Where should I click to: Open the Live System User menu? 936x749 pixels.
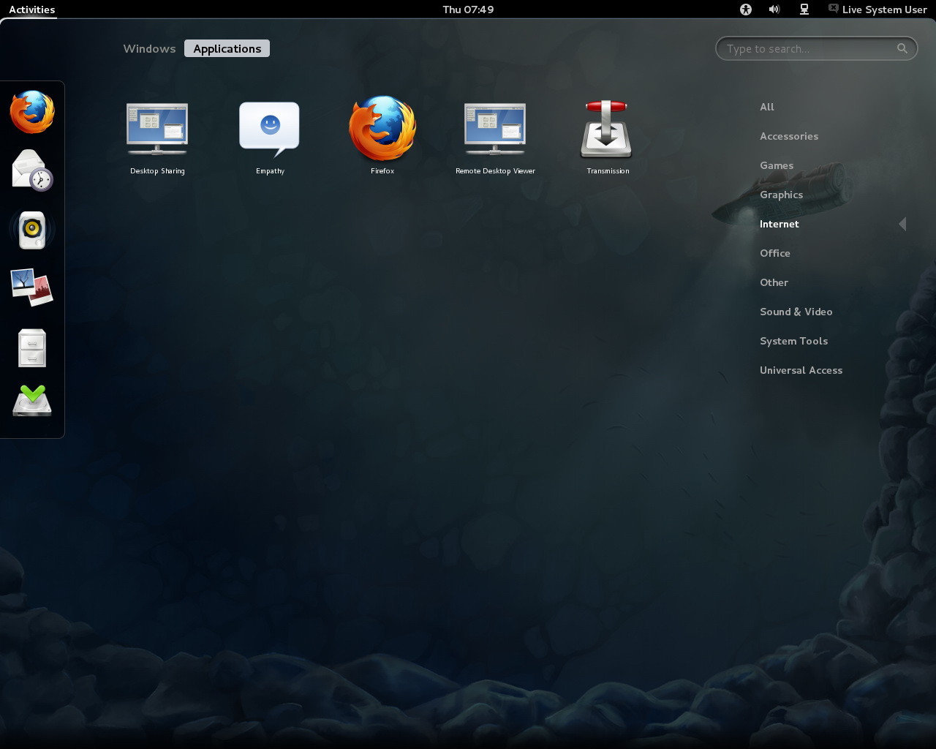click(x=877, y=10)
